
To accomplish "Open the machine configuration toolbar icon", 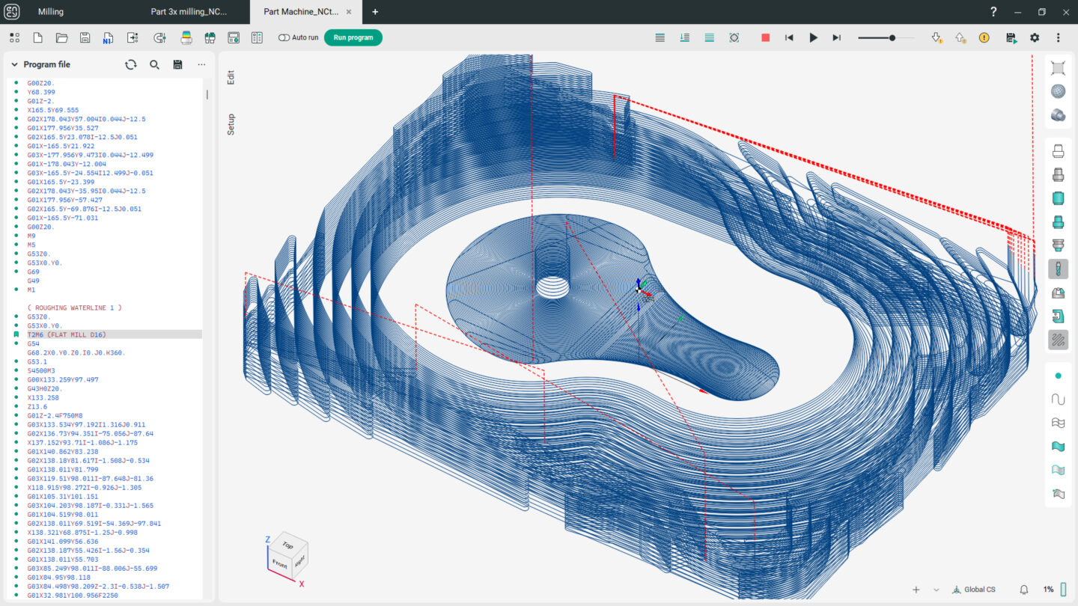I will pyautogui.click(x=233, y=37).
